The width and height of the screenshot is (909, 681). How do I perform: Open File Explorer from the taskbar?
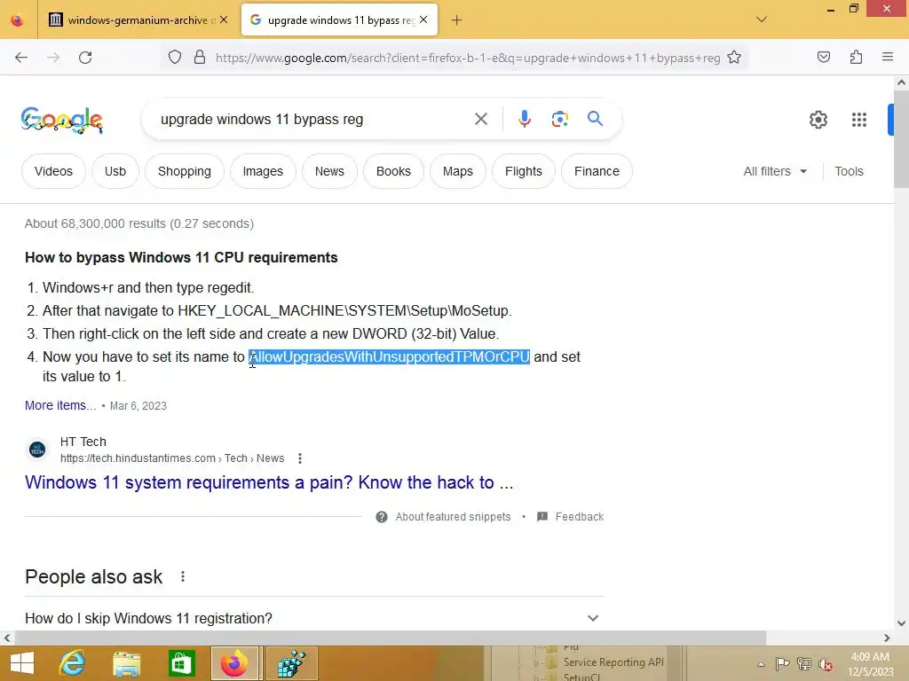click(x=127, y=663)
